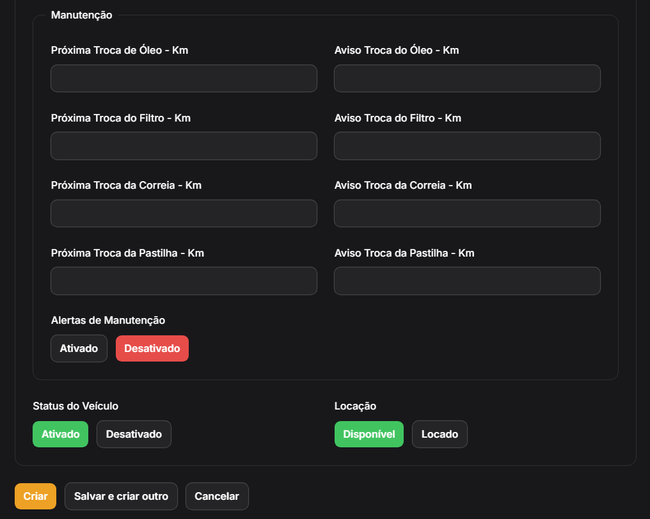Cancel the form with Cancelar

[x=217, y=496]
